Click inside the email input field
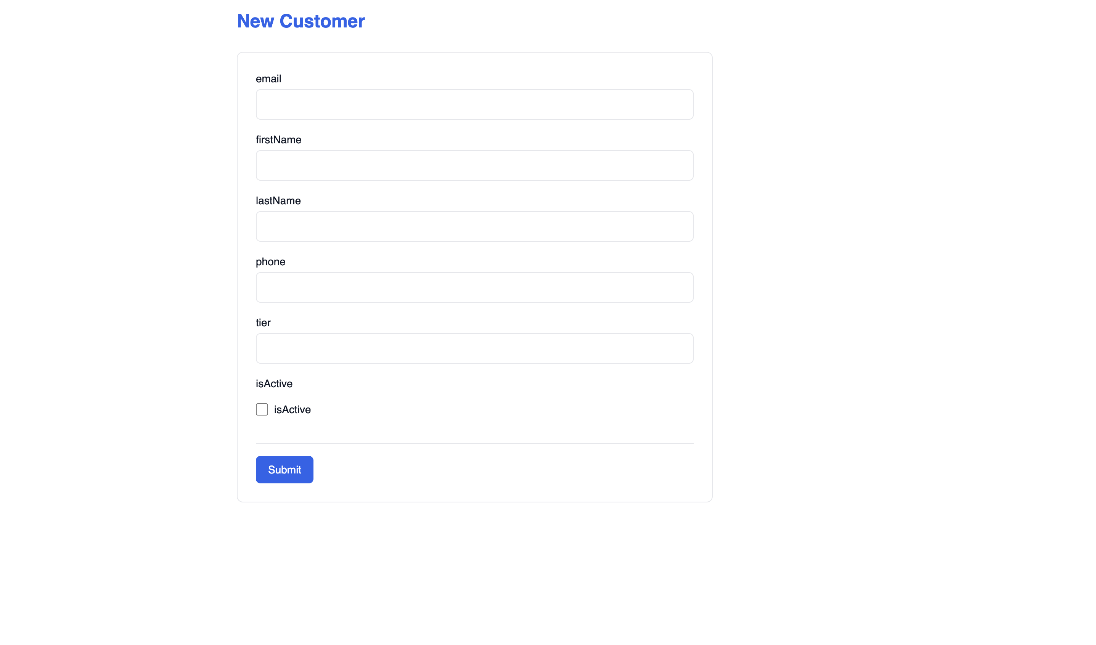Screen dimensions: 1096x645 click(474, 104)
